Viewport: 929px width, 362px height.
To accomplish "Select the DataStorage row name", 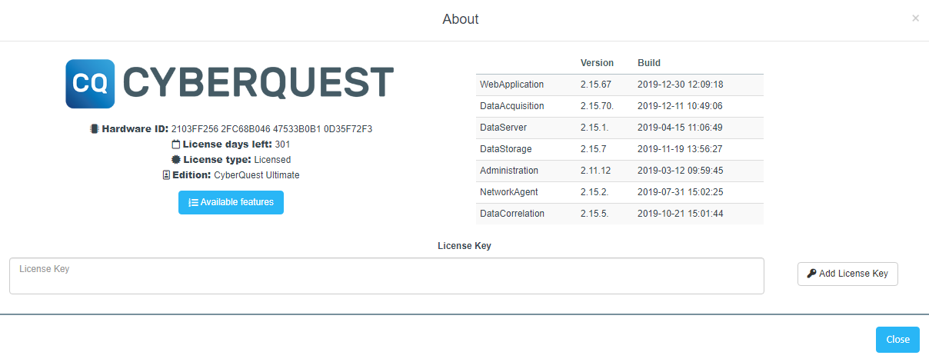I will (505, 149).
